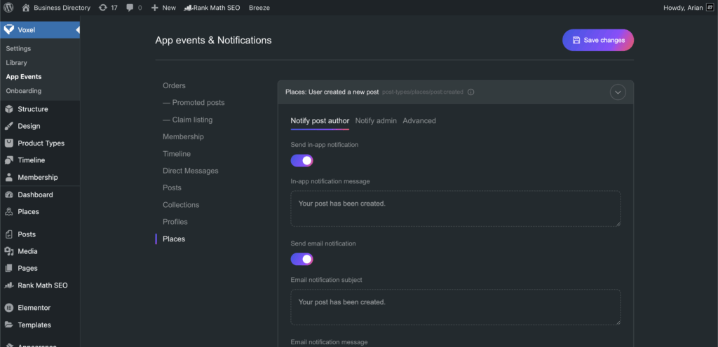
Task: Click the info icon beside post:created
Action: point(470,92)
